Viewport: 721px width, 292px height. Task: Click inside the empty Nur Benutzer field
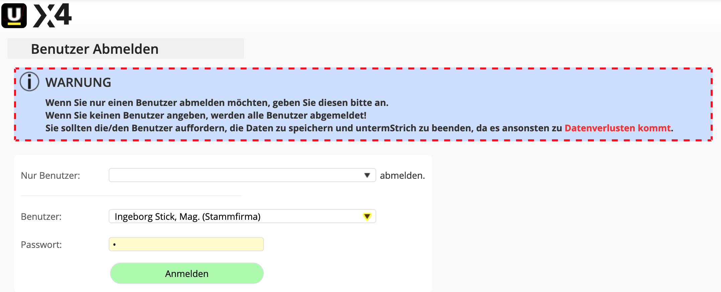pos(234,175)
